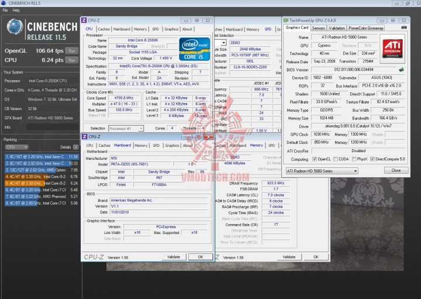
Task: Click OK in CPU-Z Memory window
Action: (316, 257)
